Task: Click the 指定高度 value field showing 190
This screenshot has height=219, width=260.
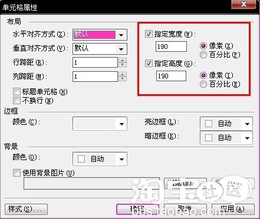Action: tap(171, 76)
